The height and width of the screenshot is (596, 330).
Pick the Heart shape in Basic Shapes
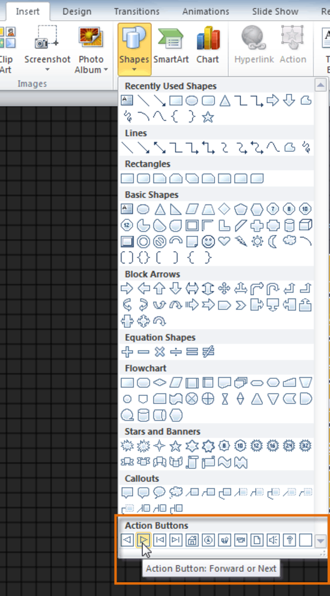224,241
